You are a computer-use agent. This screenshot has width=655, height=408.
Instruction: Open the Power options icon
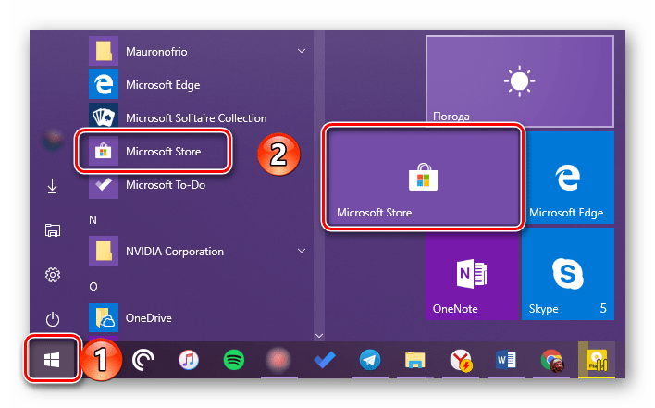(x=53, y=319)
